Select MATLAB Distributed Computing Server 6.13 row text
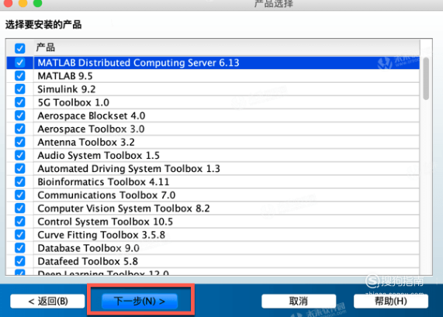443x317 pixels. tap(138, 63)
